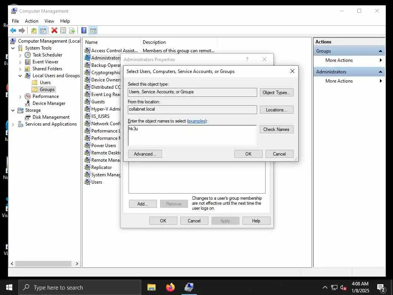Image resolution: width=393 pixels, height=295 pixels.
Task: Click the volume tray icon
Action: pyautogui.click(x=343, y=288)
